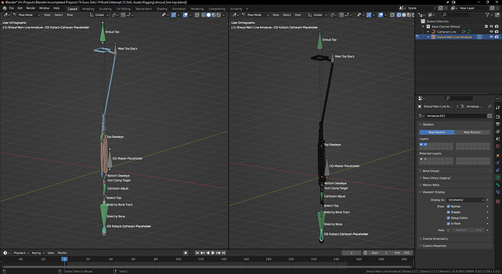Switch to the Animation workspace tab

tap(179, 9)
